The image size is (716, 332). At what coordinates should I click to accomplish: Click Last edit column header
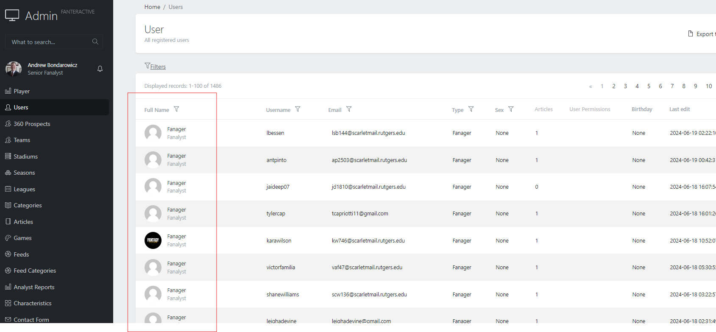(x=680, y=109)
